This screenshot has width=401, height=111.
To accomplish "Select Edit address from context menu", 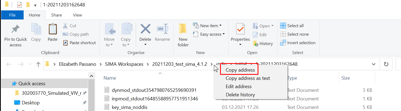I will coord(239,87).
